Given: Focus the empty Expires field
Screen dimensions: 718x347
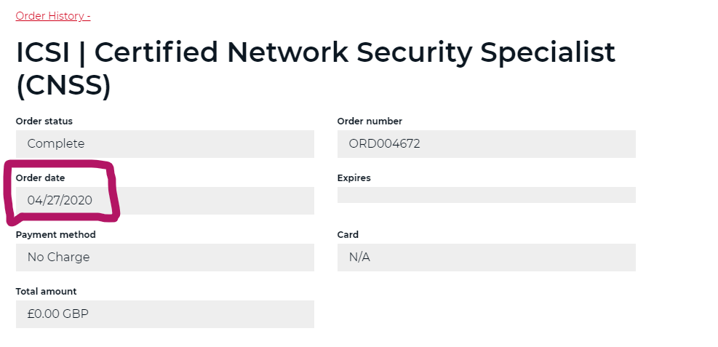Looking at the screenshot, I should coord(486,195).
